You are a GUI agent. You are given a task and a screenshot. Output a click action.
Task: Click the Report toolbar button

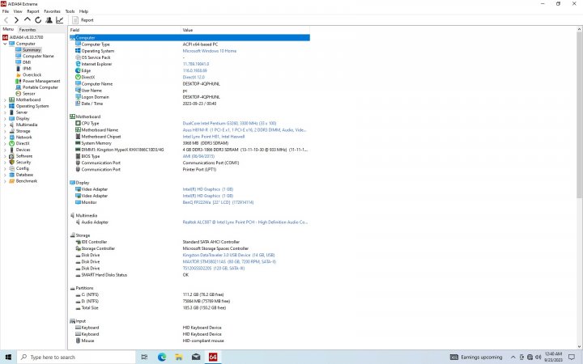83,20
